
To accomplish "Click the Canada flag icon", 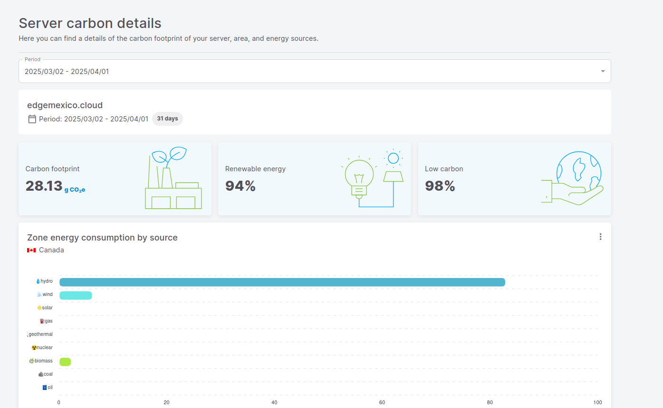I will coord(31,250).
